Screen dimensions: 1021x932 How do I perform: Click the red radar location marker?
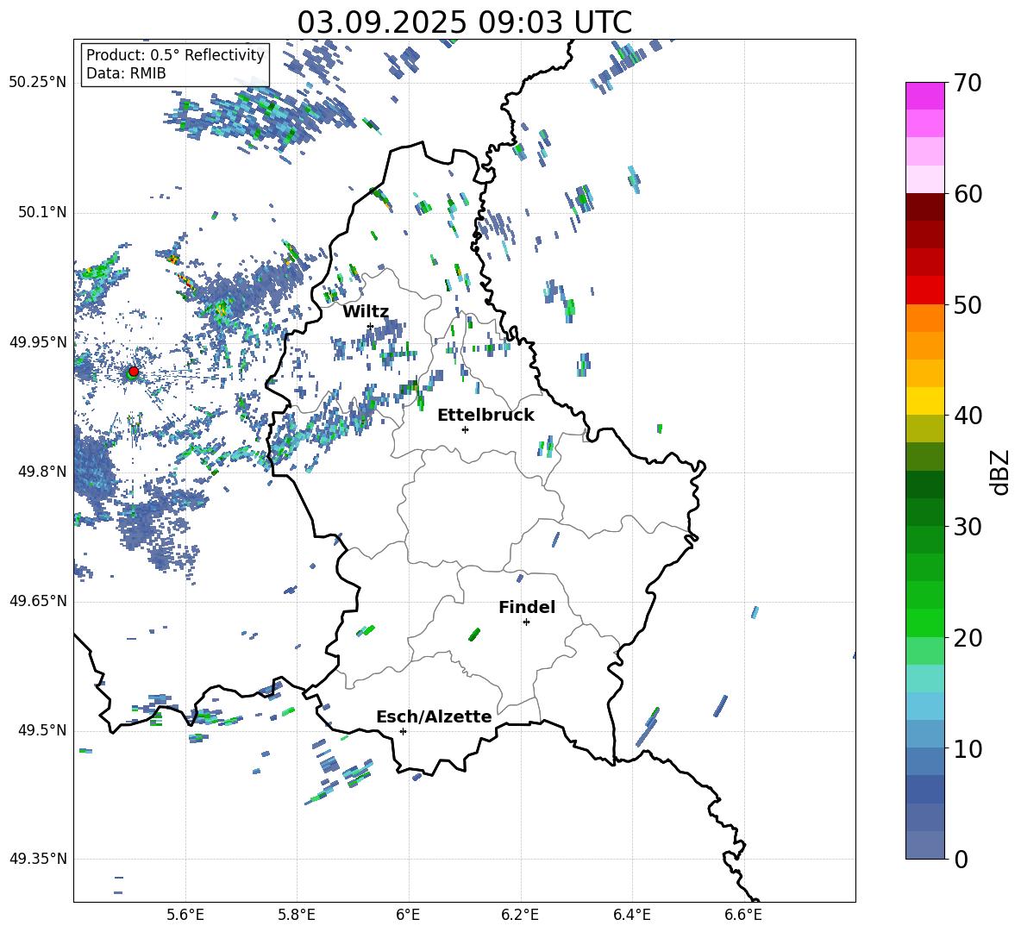click(x=133, y=372)
